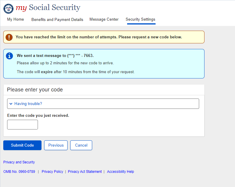Screen dimensions: 235x187
Task: Select the Security Settings tab
Action: 140,19
